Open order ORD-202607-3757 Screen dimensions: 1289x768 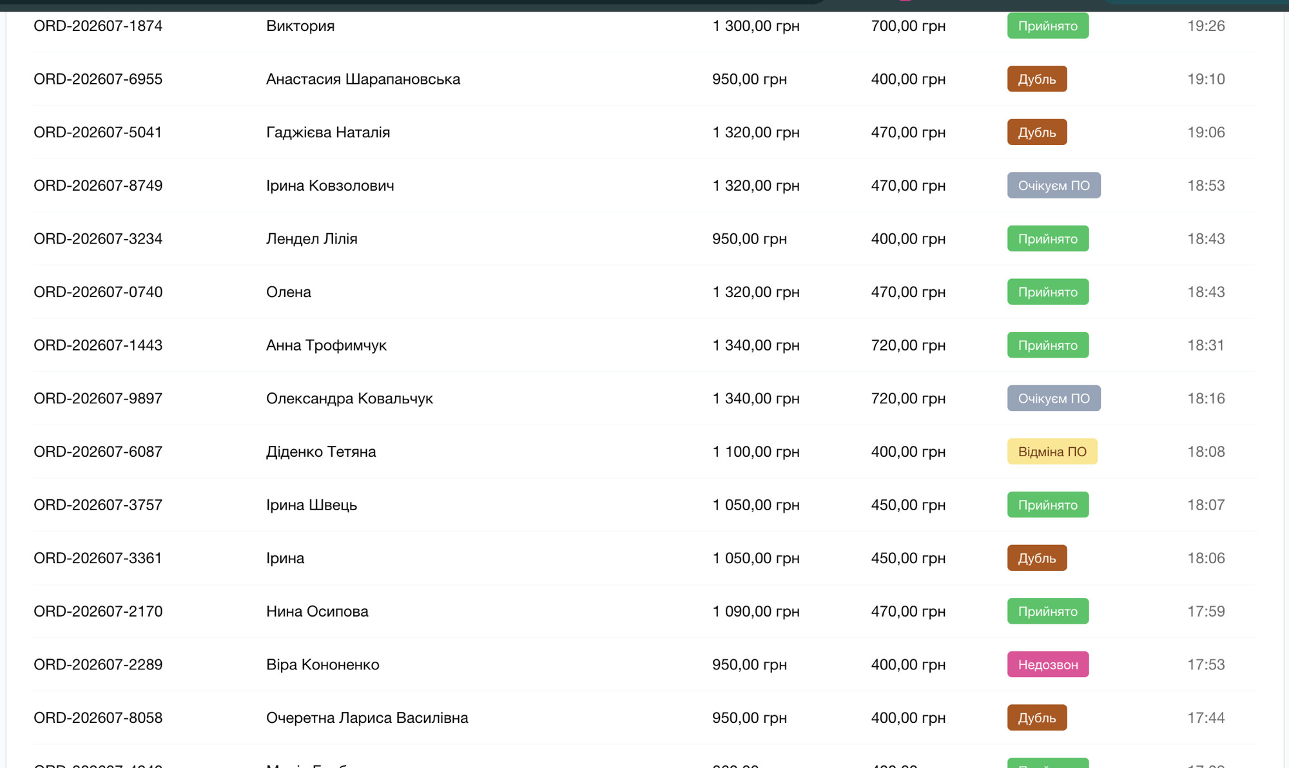(98, 505)
